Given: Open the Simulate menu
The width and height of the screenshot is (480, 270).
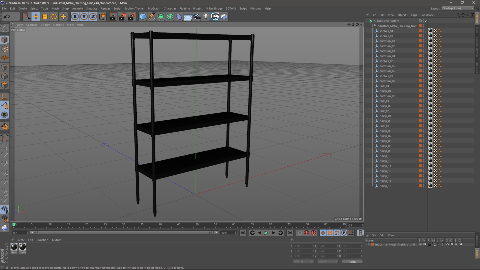Looking at the screenshot, I should (92, 8).
